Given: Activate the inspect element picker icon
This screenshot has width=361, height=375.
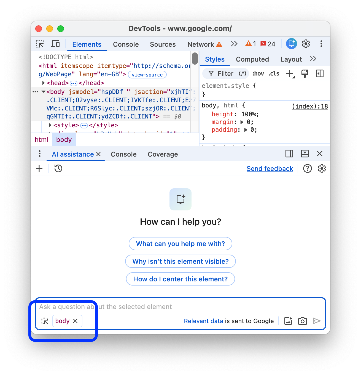Looking at the screenshot, I should pos(40,44).
